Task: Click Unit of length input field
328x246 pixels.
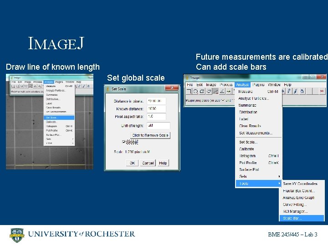Action: point(159,126)
